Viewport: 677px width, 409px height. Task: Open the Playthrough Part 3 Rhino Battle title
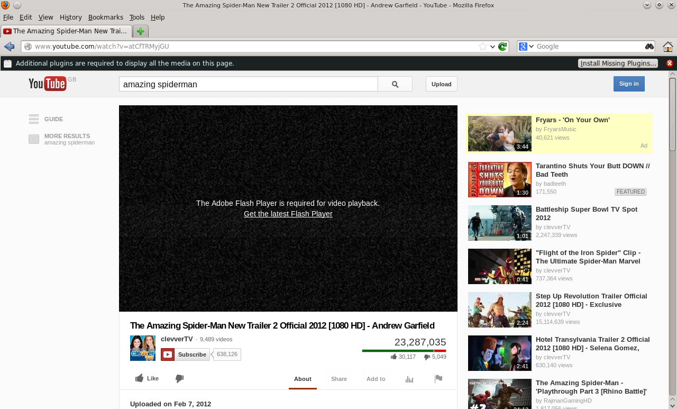[x=591, y=387]
